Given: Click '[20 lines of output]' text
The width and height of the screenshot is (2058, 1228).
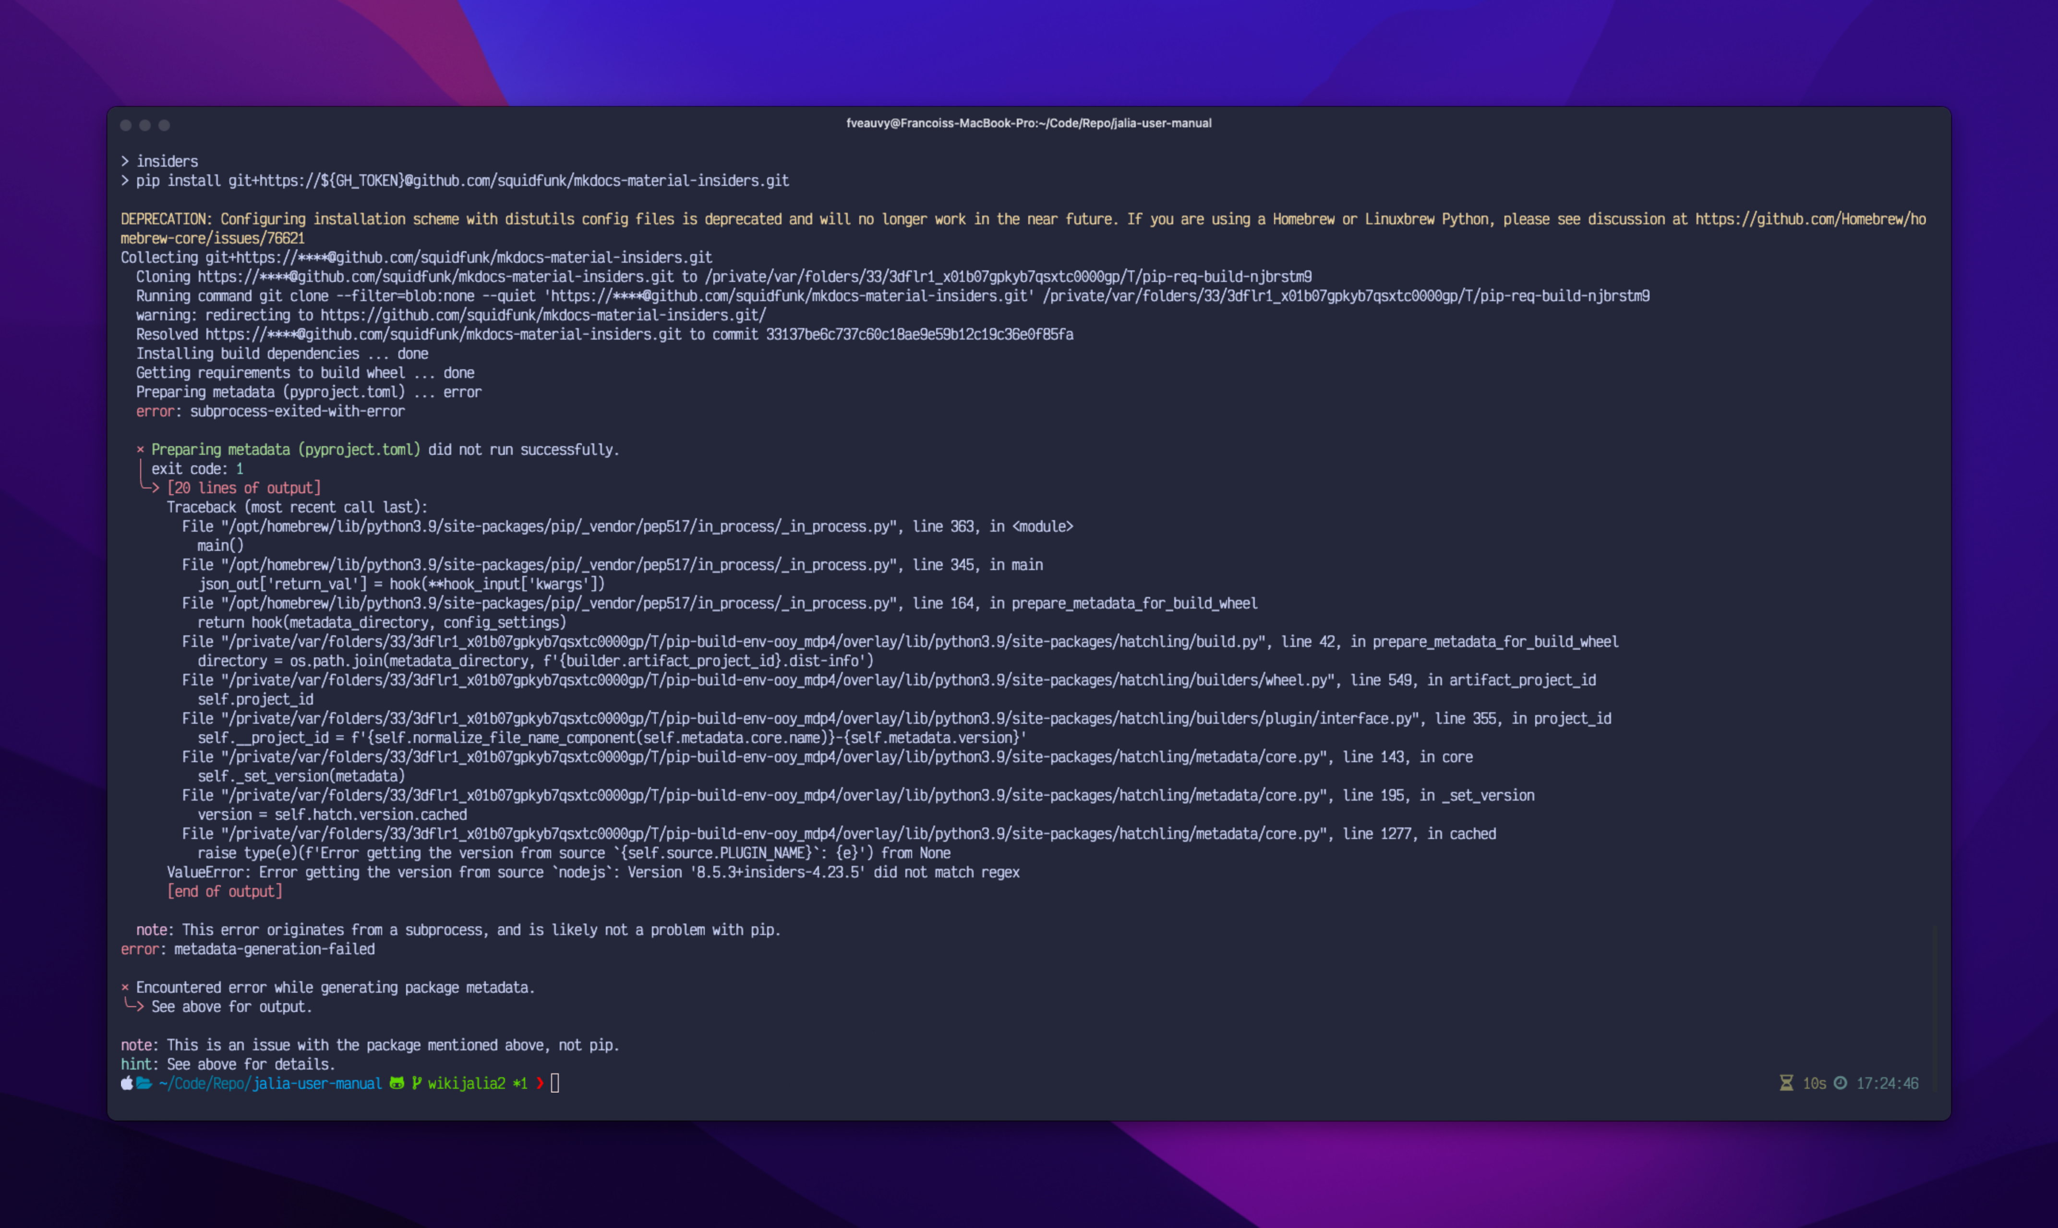Looking at the screenshot, I should 244,488.
